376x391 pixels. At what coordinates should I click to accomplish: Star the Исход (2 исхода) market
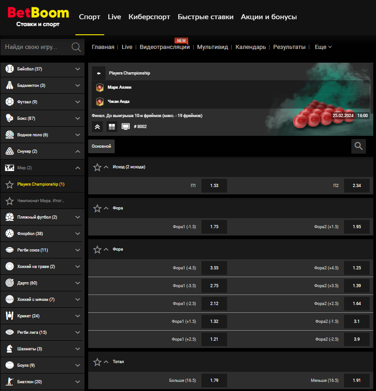coord(97,167)
